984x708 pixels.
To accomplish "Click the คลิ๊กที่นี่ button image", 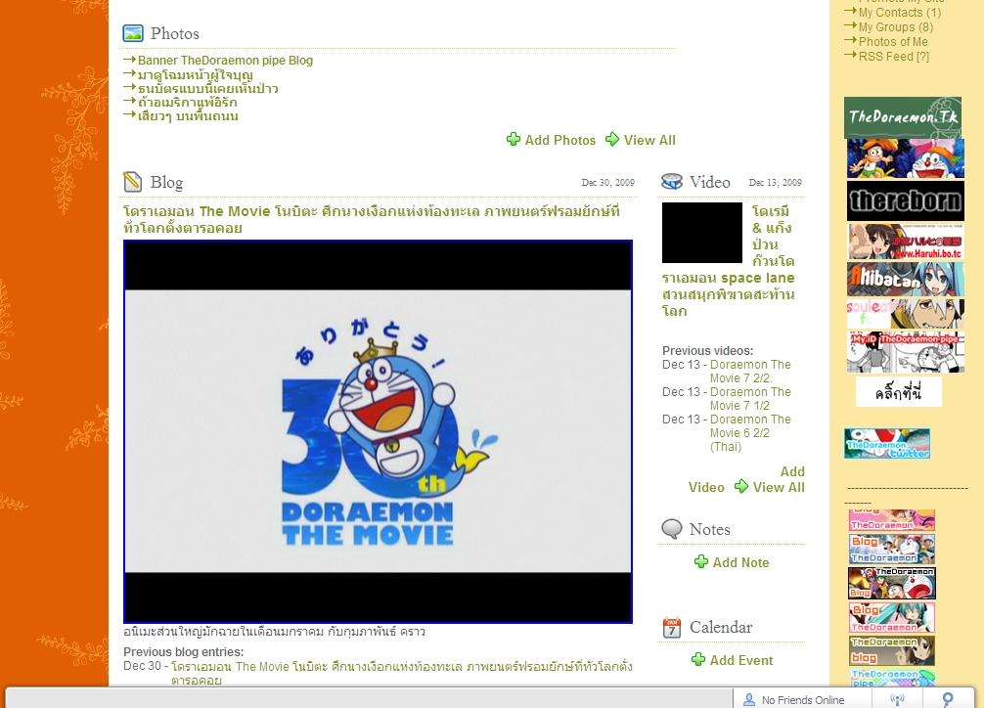I will coord(899,392).
